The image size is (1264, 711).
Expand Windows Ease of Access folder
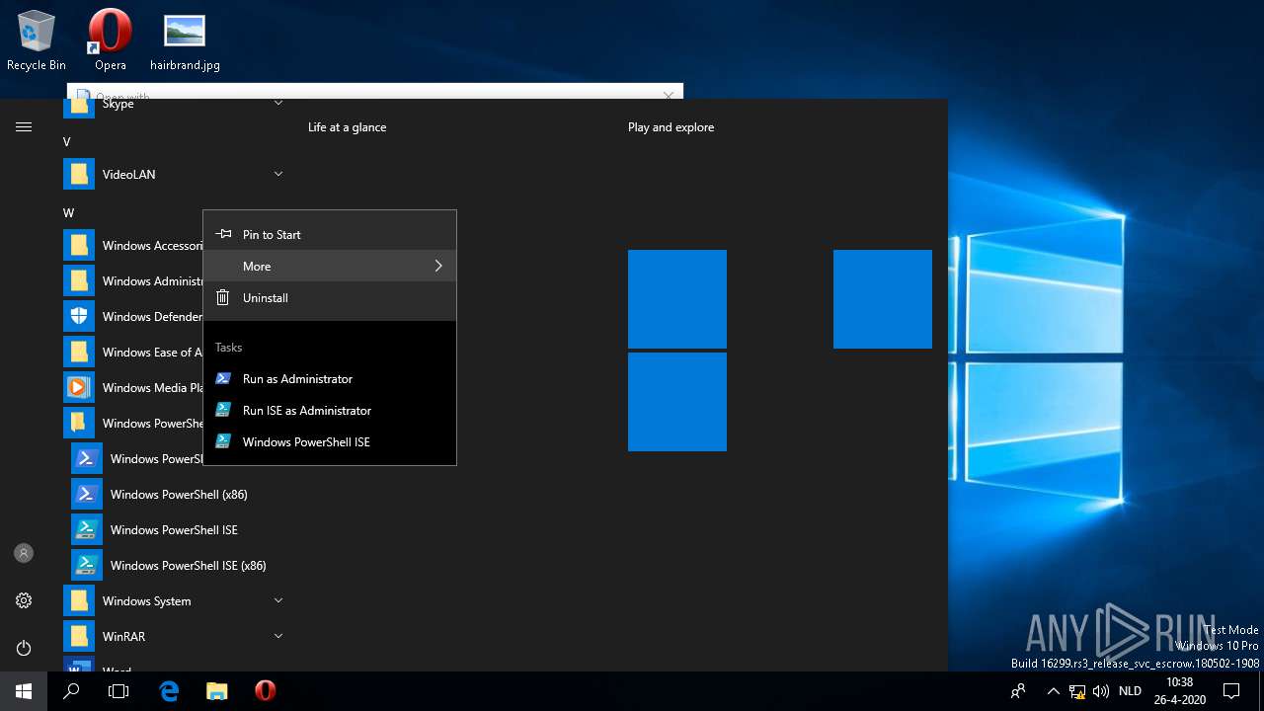click(132, 353)
